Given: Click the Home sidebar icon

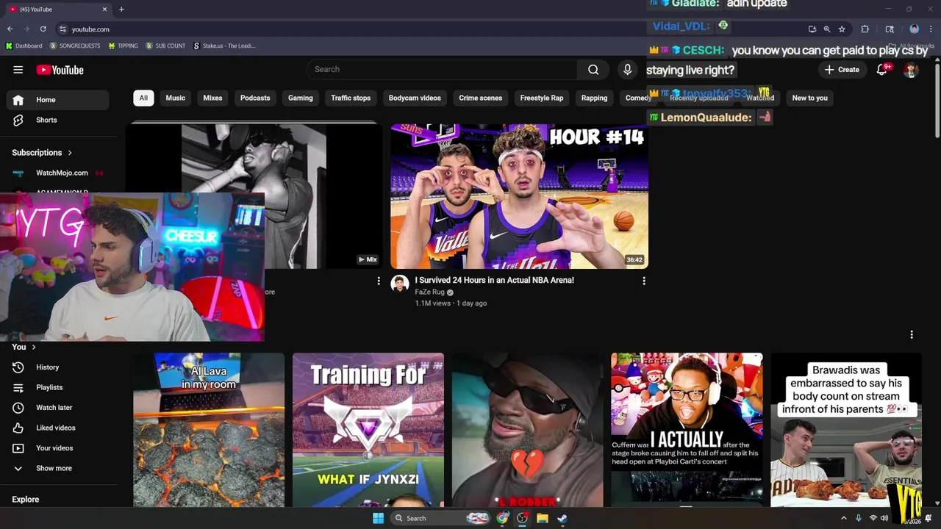Looking at the screenshot, I should [18, 100].
